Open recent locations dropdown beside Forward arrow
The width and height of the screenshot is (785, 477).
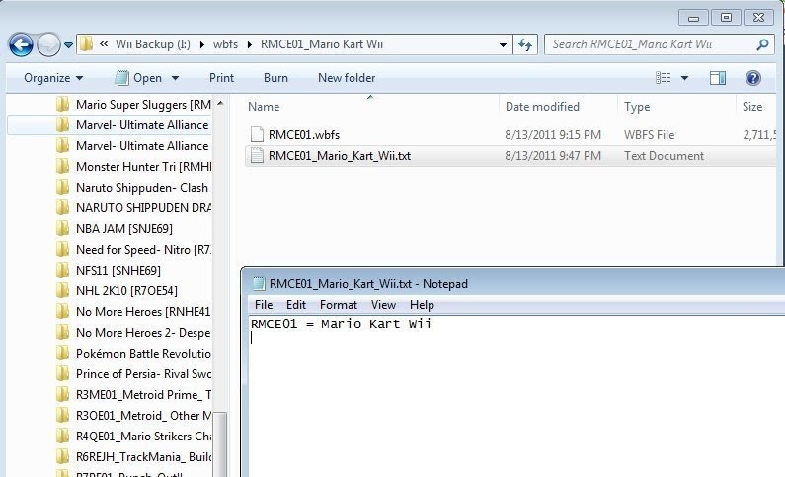68,45
